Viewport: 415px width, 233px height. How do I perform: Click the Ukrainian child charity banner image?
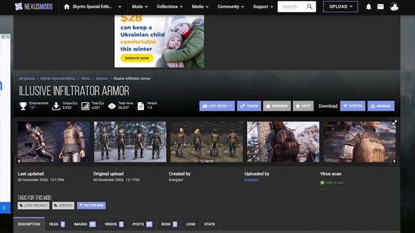[x=159, y=41]
